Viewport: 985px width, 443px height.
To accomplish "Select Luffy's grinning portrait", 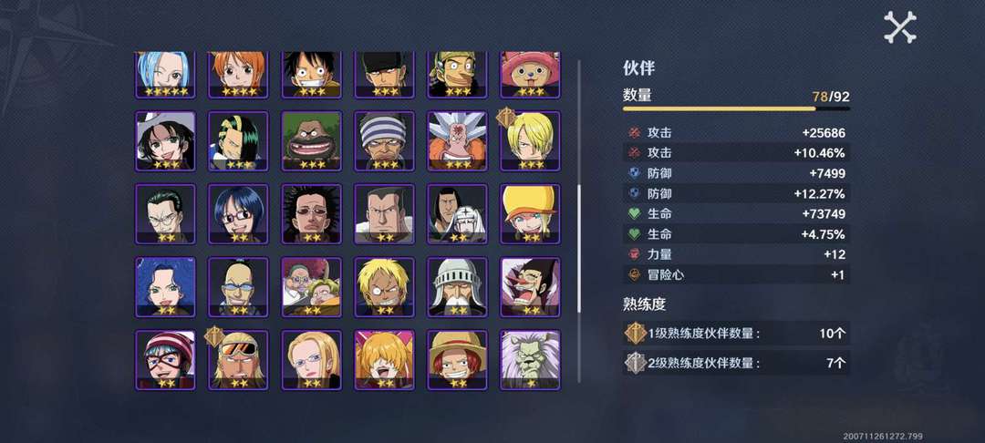I will [312, 75].
